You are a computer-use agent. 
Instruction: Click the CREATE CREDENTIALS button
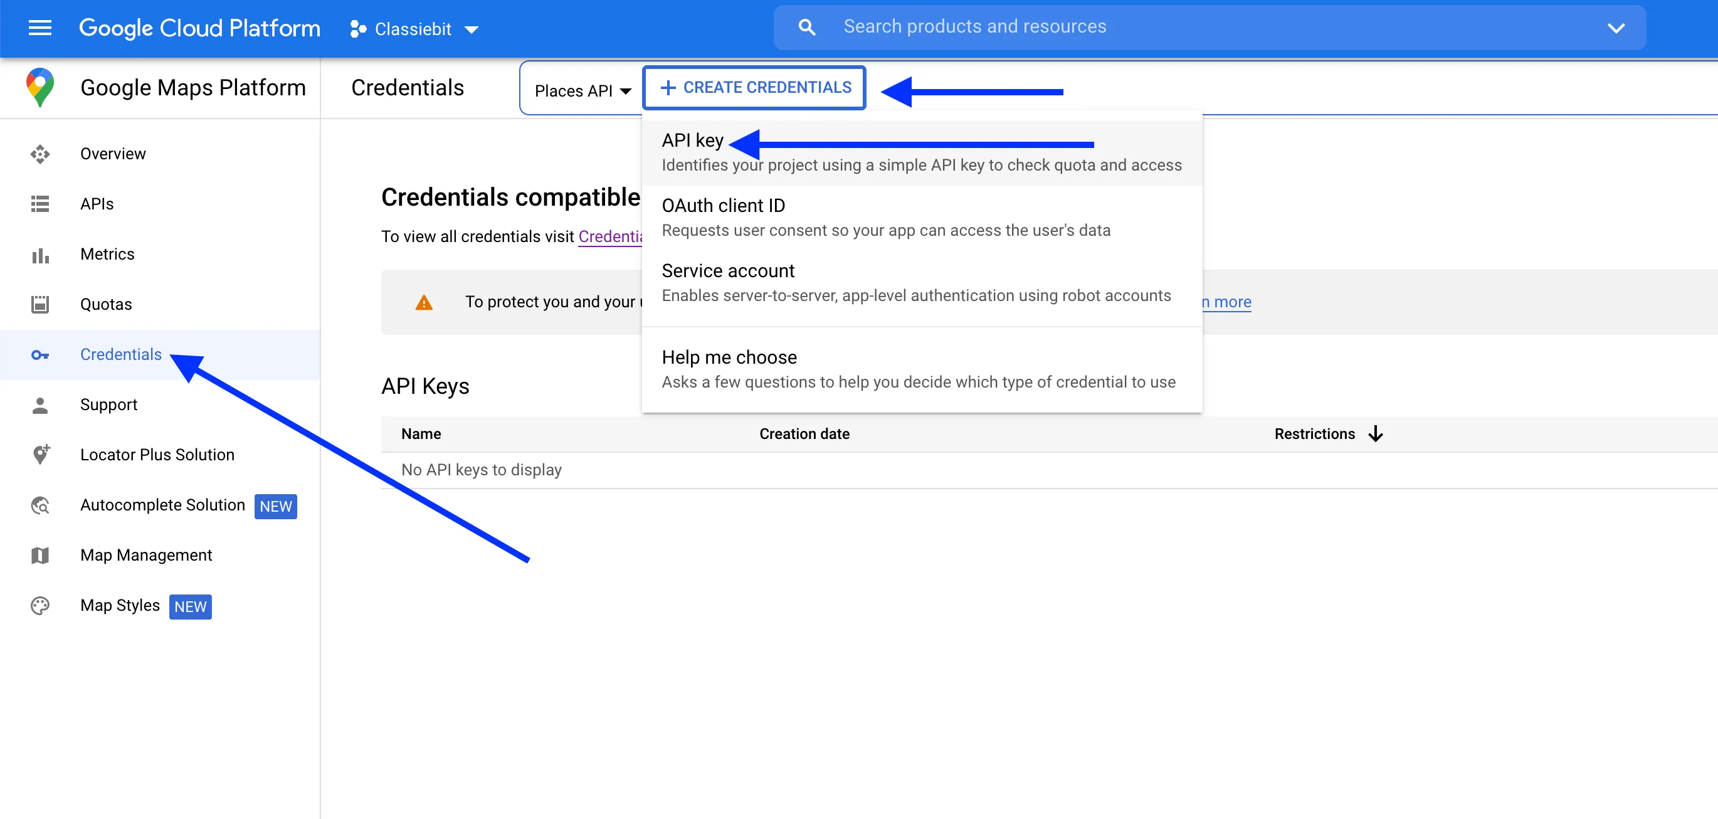[x=754, y=87]
